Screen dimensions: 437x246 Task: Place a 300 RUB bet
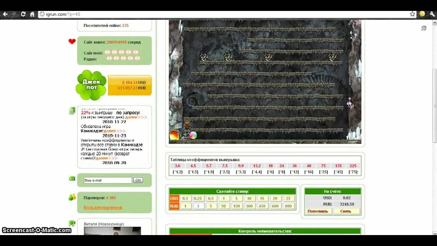(x=250, y=206)
